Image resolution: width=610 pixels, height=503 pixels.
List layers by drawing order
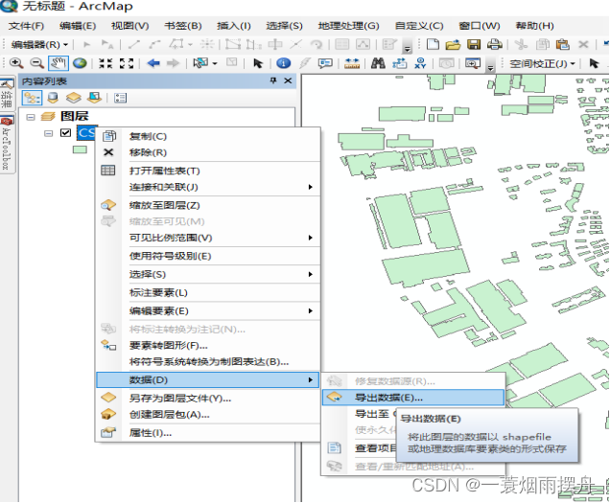click(x=32, y=98)
